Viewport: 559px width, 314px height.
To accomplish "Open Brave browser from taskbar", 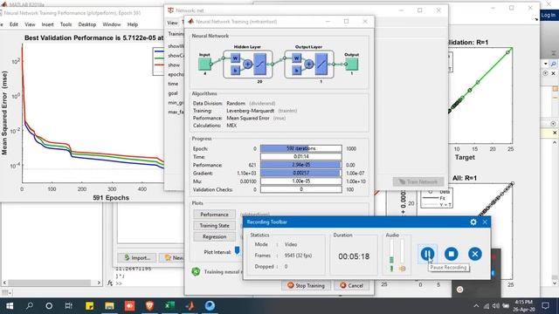I will [149, 306].
